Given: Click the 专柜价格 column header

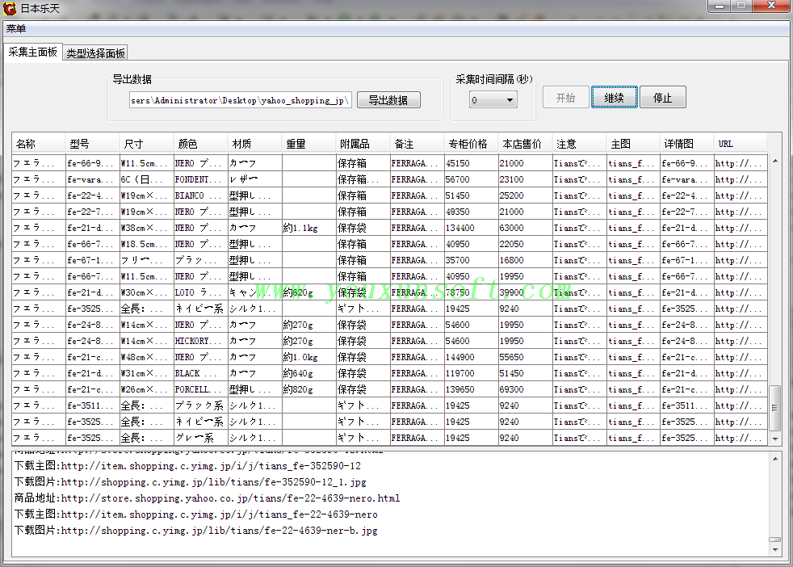Looking at the screenshot, I should 472,144.
